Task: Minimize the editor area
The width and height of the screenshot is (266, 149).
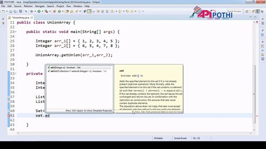Action: tap(251, 17)
